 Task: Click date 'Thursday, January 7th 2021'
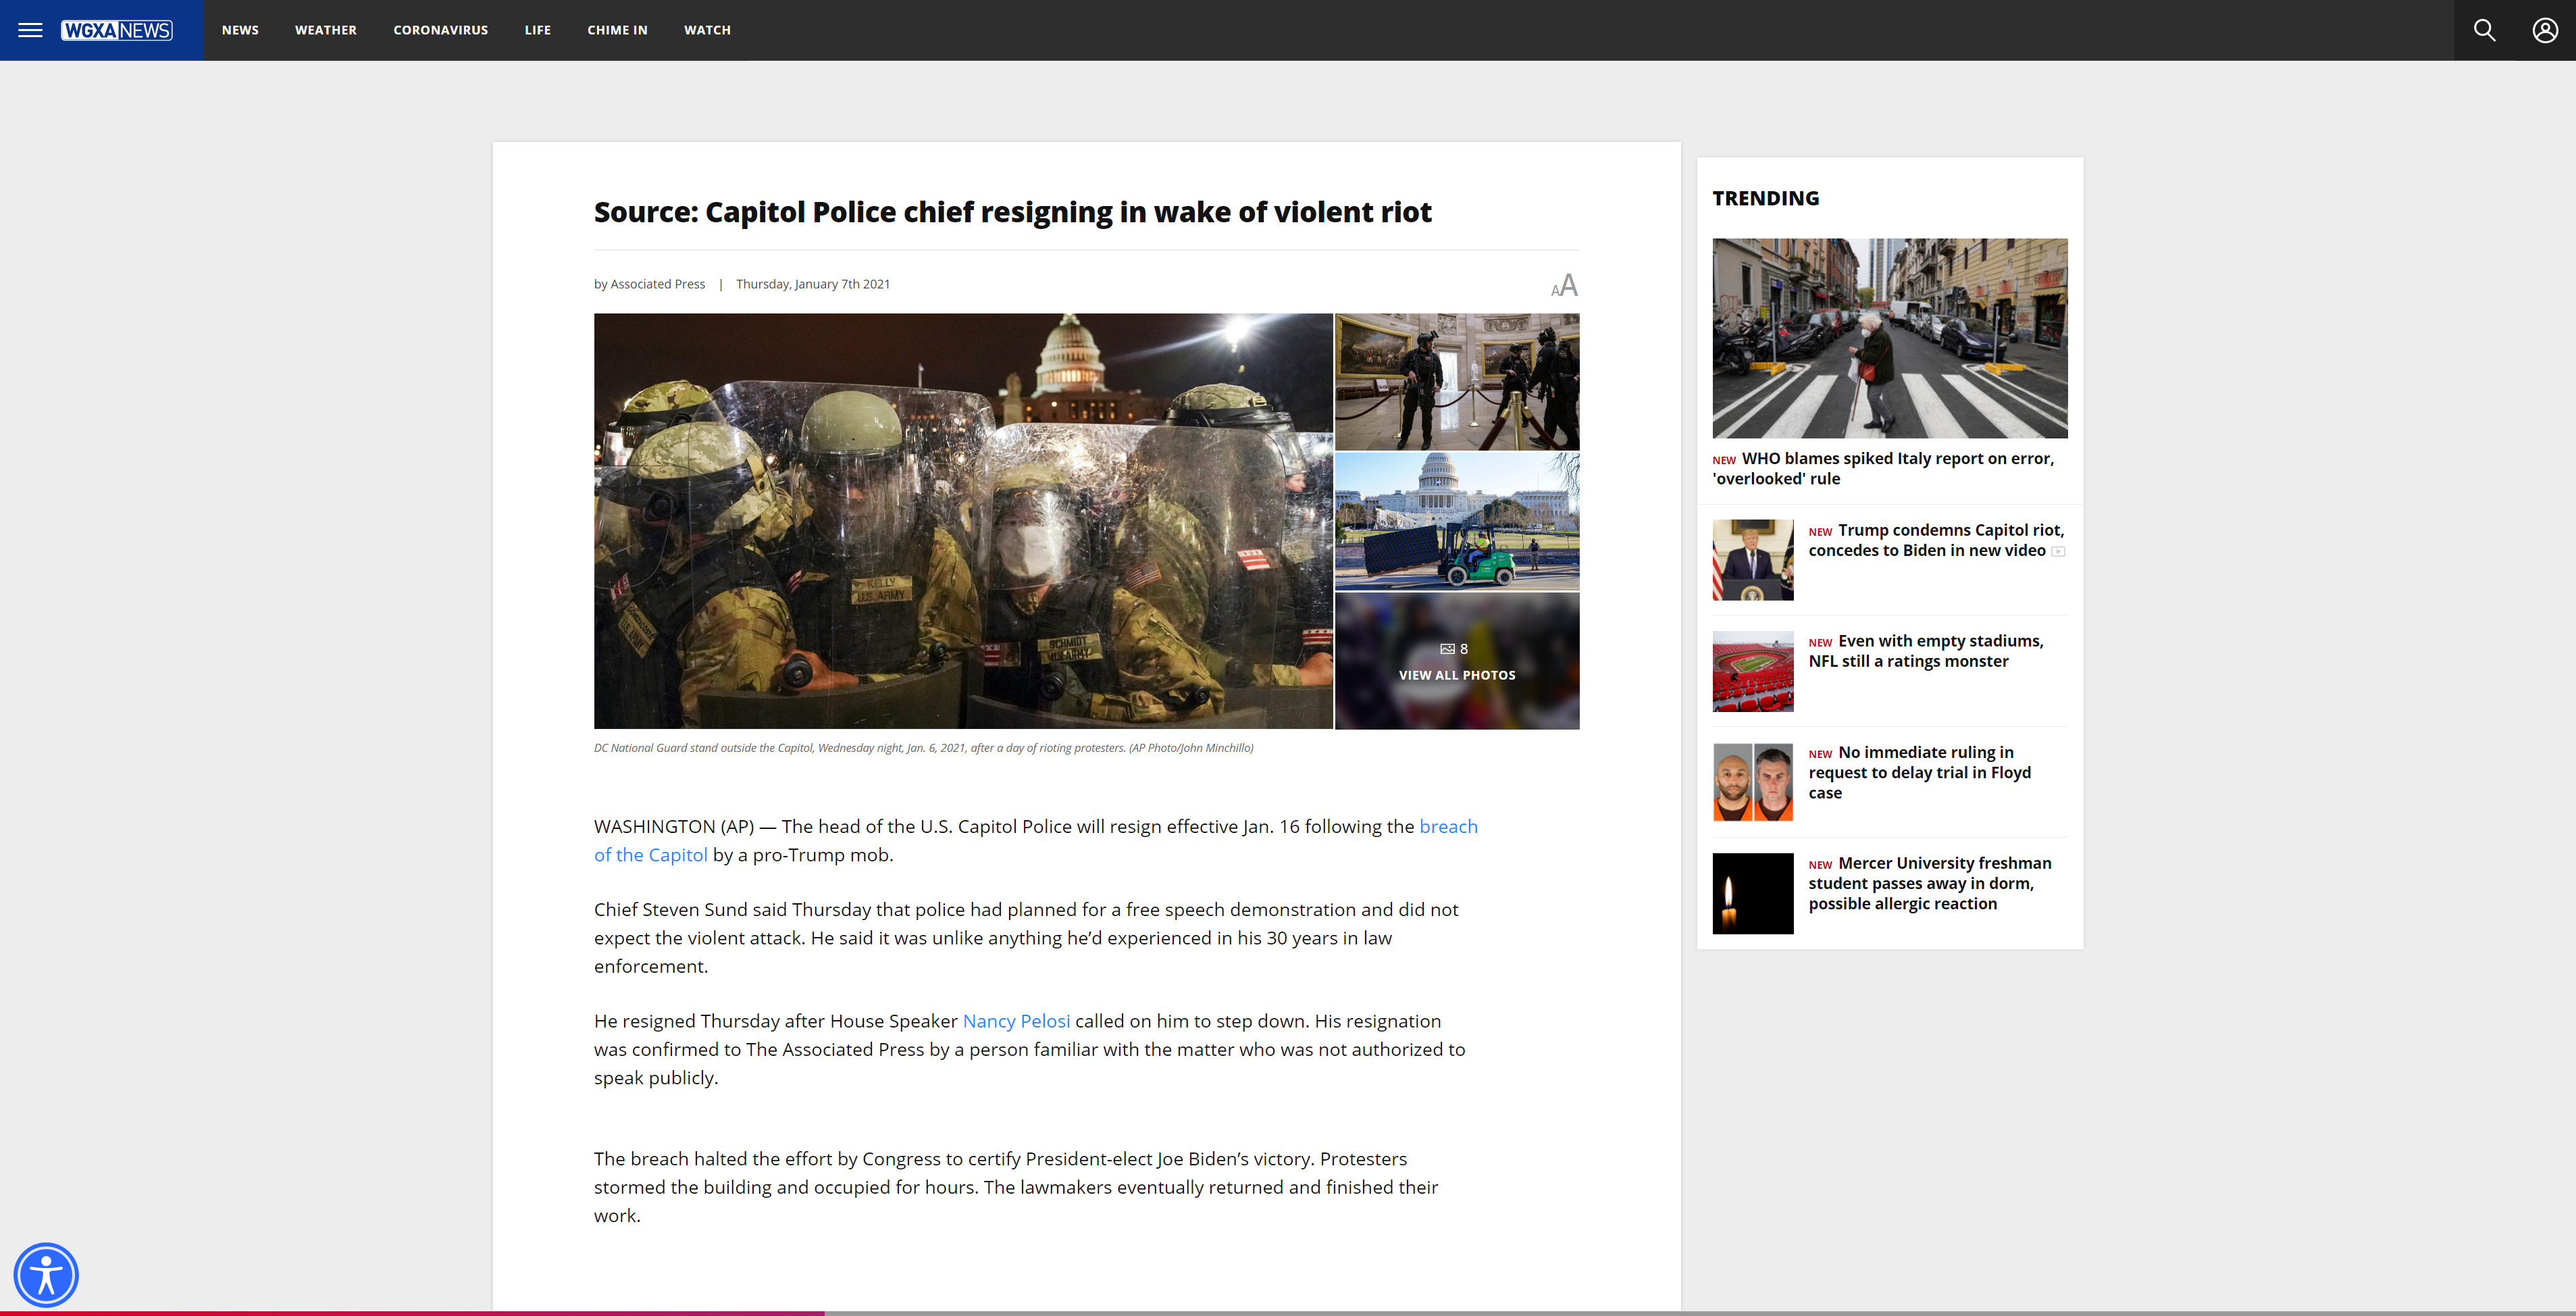813,284
